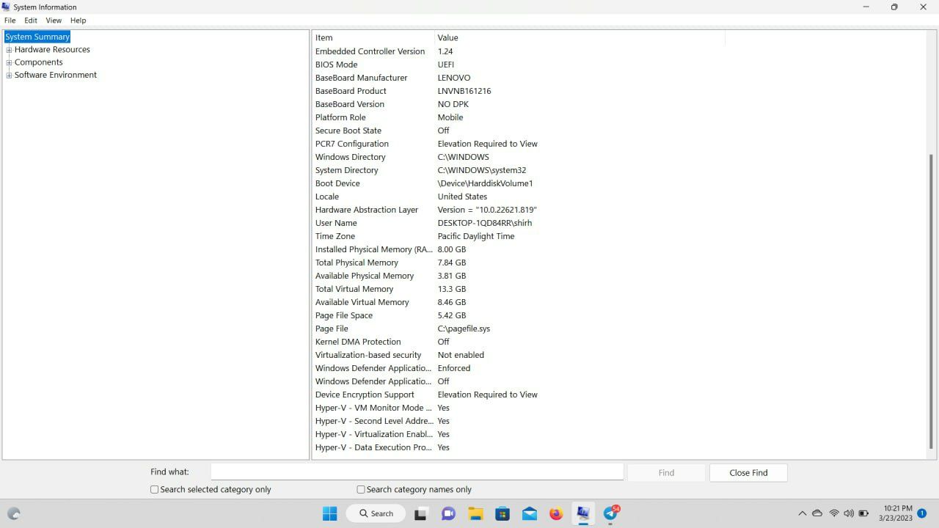Click the Find button

(666, 473)
